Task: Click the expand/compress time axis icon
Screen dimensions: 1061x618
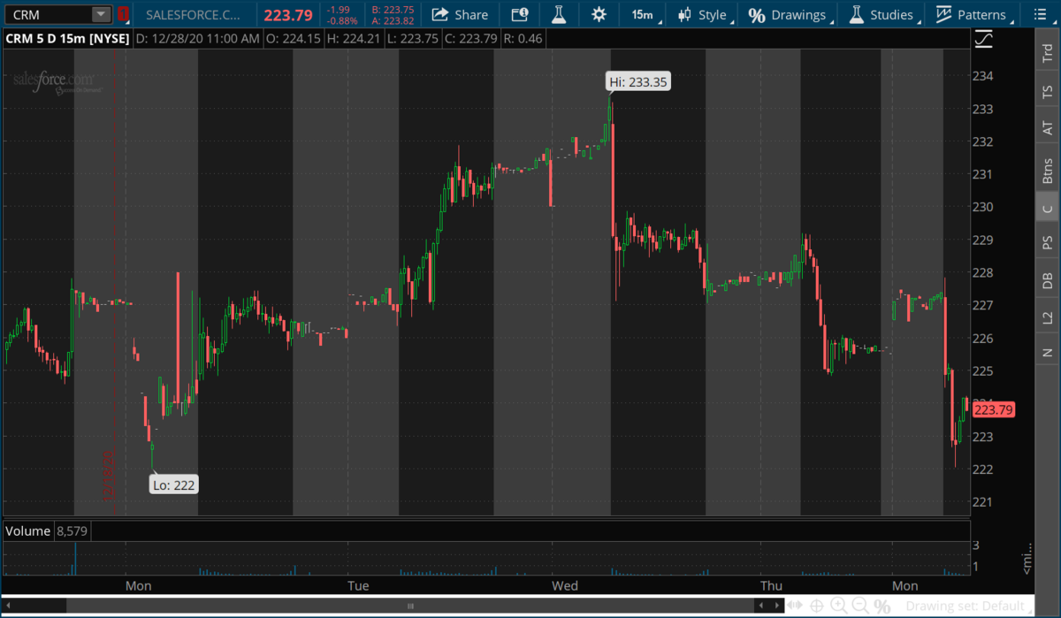Action: click(794, 606)
